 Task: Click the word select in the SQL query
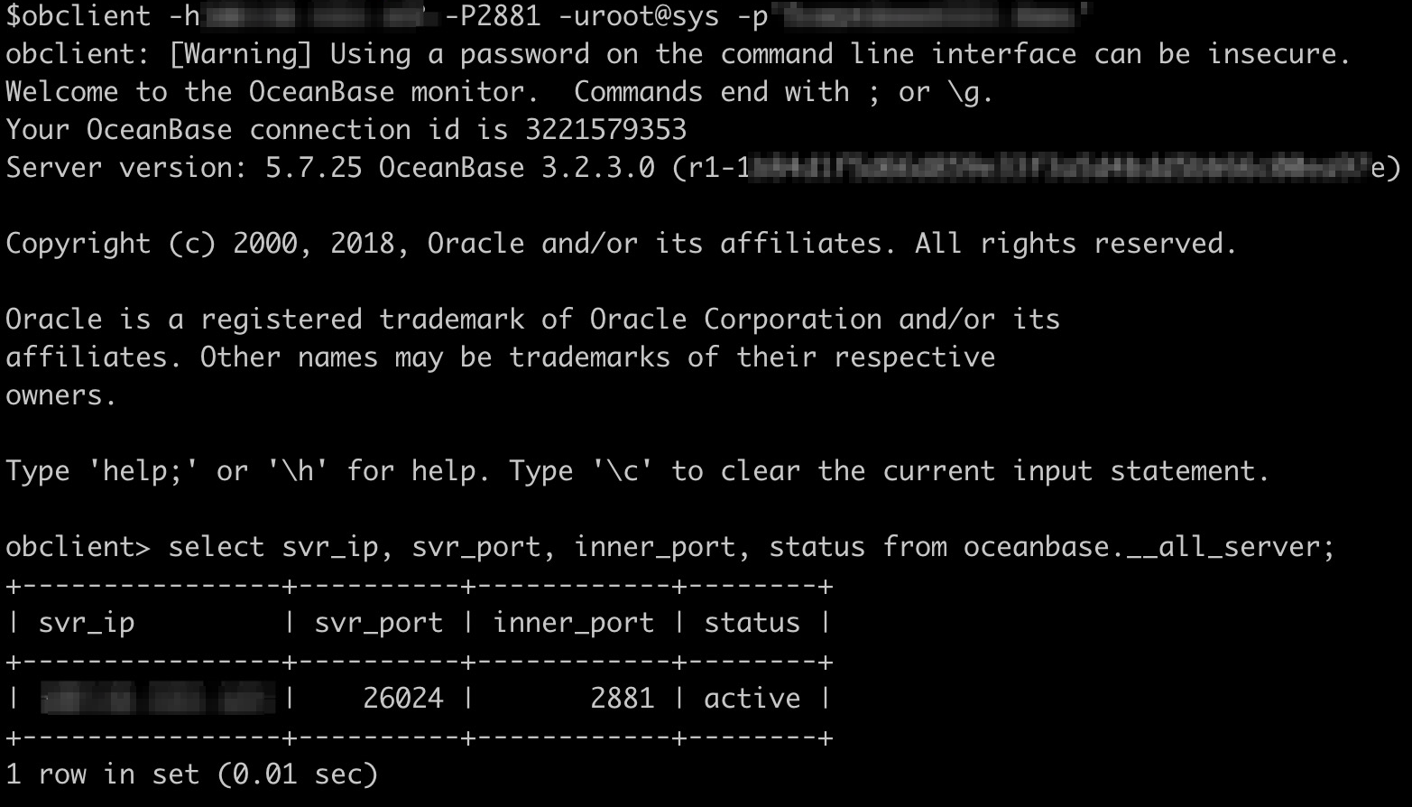[216, 547]
